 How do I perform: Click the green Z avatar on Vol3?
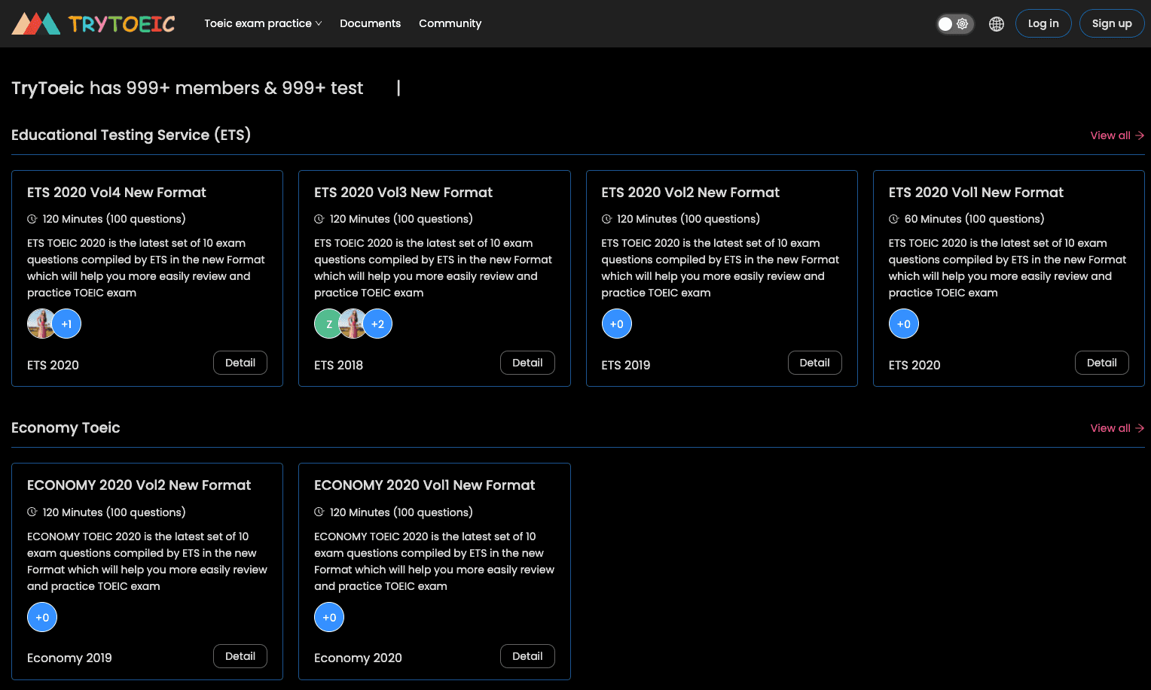(328, 324)
